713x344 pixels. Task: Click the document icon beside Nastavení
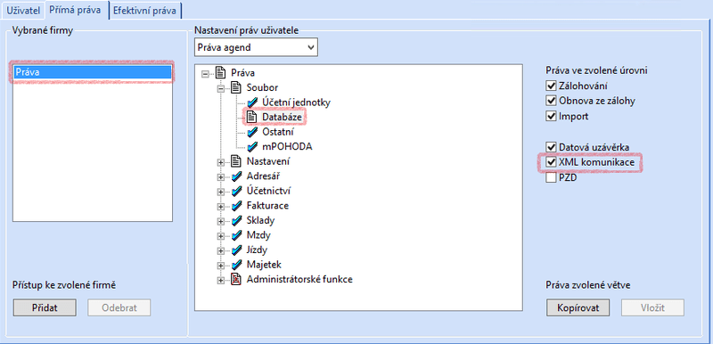(x=236, y=161)
